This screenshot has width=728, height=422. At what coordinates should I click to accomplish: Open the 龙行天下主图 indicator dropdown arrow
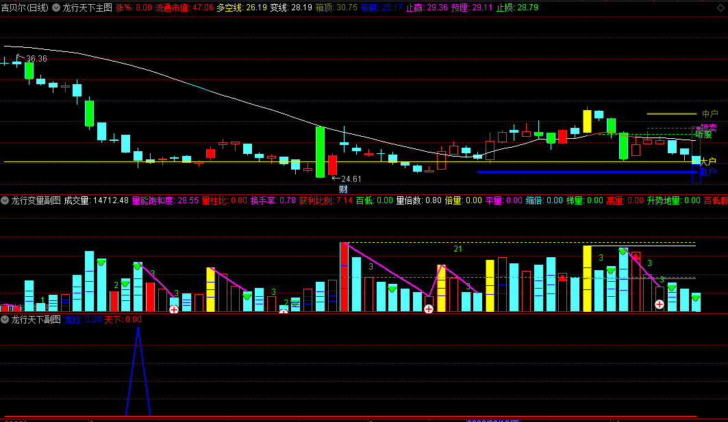[x=56, y=8]
